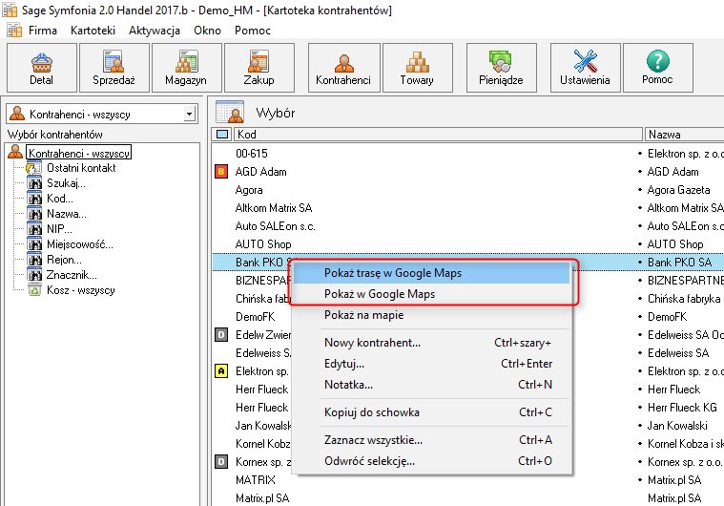Screen dimensions: 724x506
Task: Choose Zaznacz wszystkie...
Action: coord(432,440)
